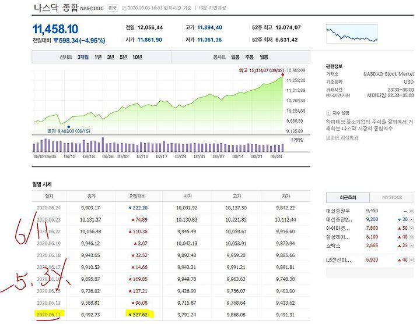The height and width of the screenshot is (324, 420).
Task: Click closing price 9,909.17
Action: (x=90, y=208)
